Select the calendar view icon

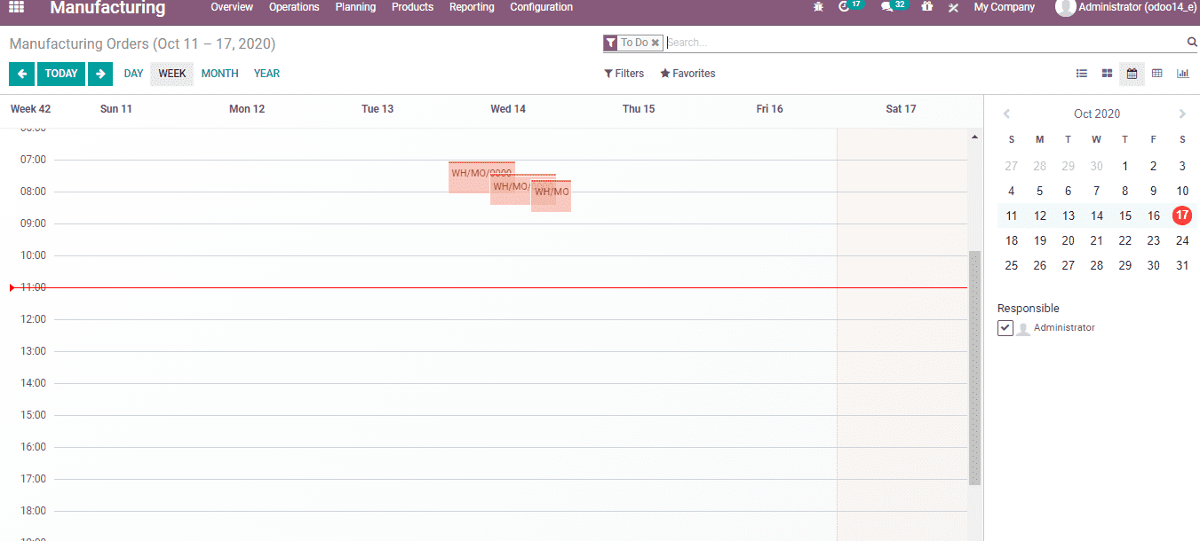point(1131,73)
